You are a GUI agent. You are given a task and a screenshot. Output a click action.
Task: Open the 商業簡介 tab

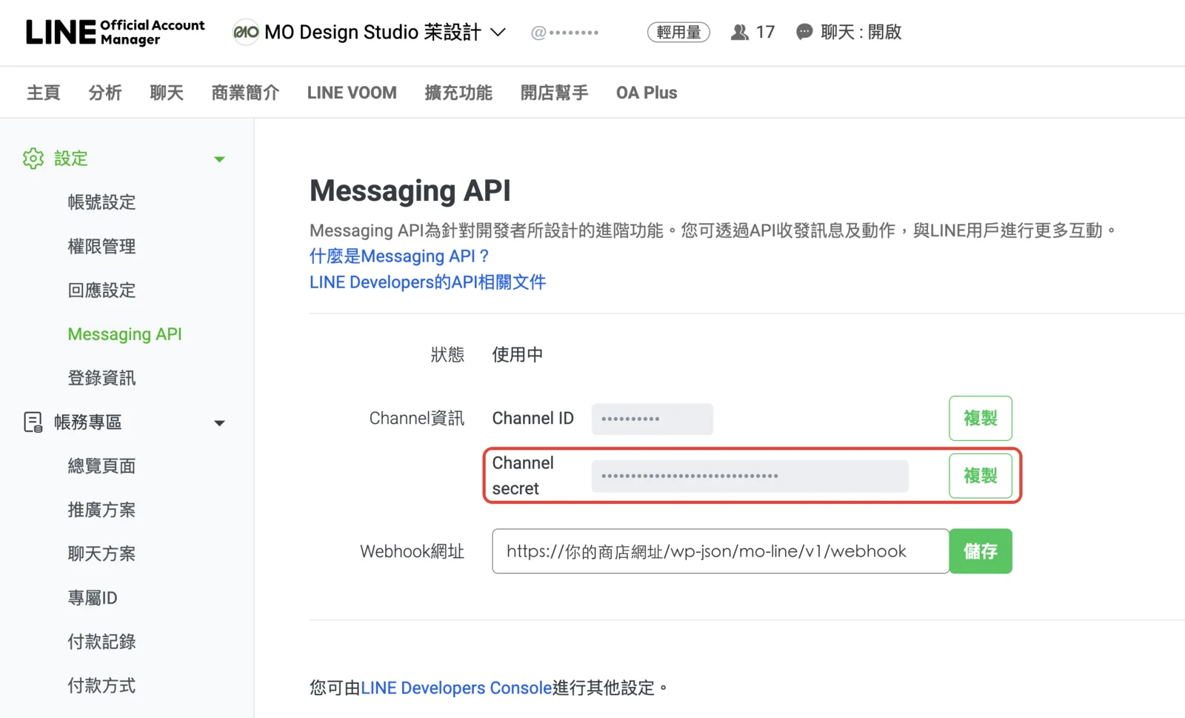pos(245,93)
